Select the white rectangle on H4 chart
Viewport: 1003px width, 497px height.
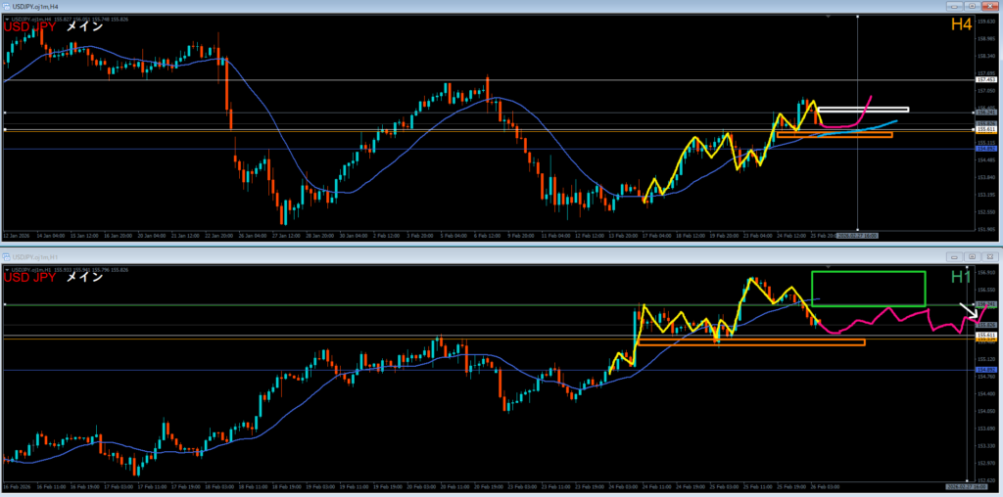click(862, 109)
